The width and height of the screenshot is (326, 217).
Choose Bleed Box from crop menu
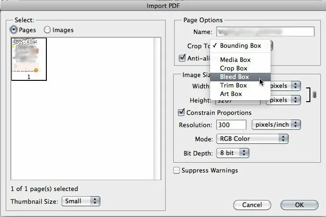pyautogui.click(x=234, y=77)
